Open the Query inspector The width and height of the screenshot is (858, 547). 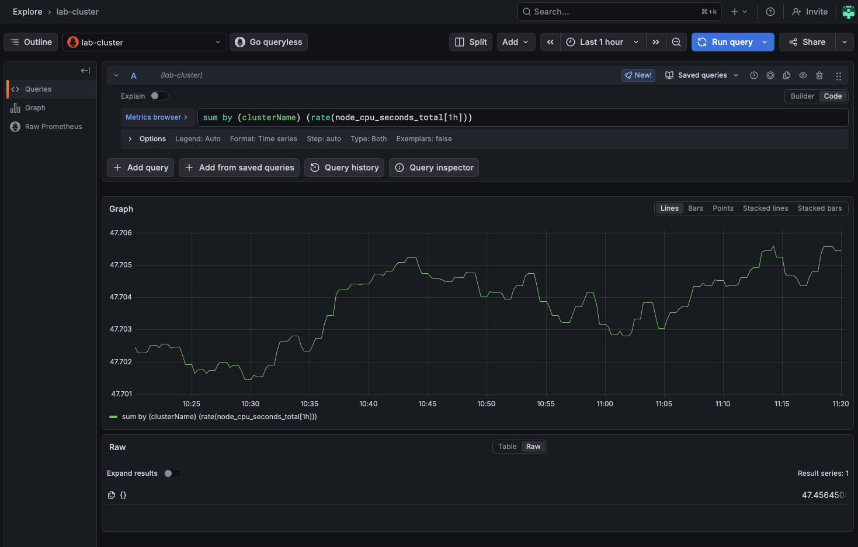[434, 168]
